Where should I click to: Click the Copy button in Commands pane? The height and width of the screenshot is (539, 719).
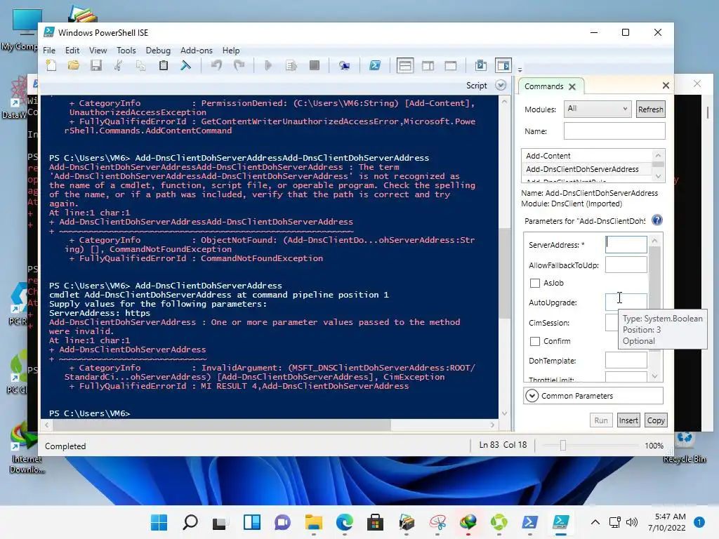coord(656,420)
